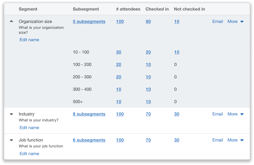Click 'What is your industry?' question text

[39, 120]
